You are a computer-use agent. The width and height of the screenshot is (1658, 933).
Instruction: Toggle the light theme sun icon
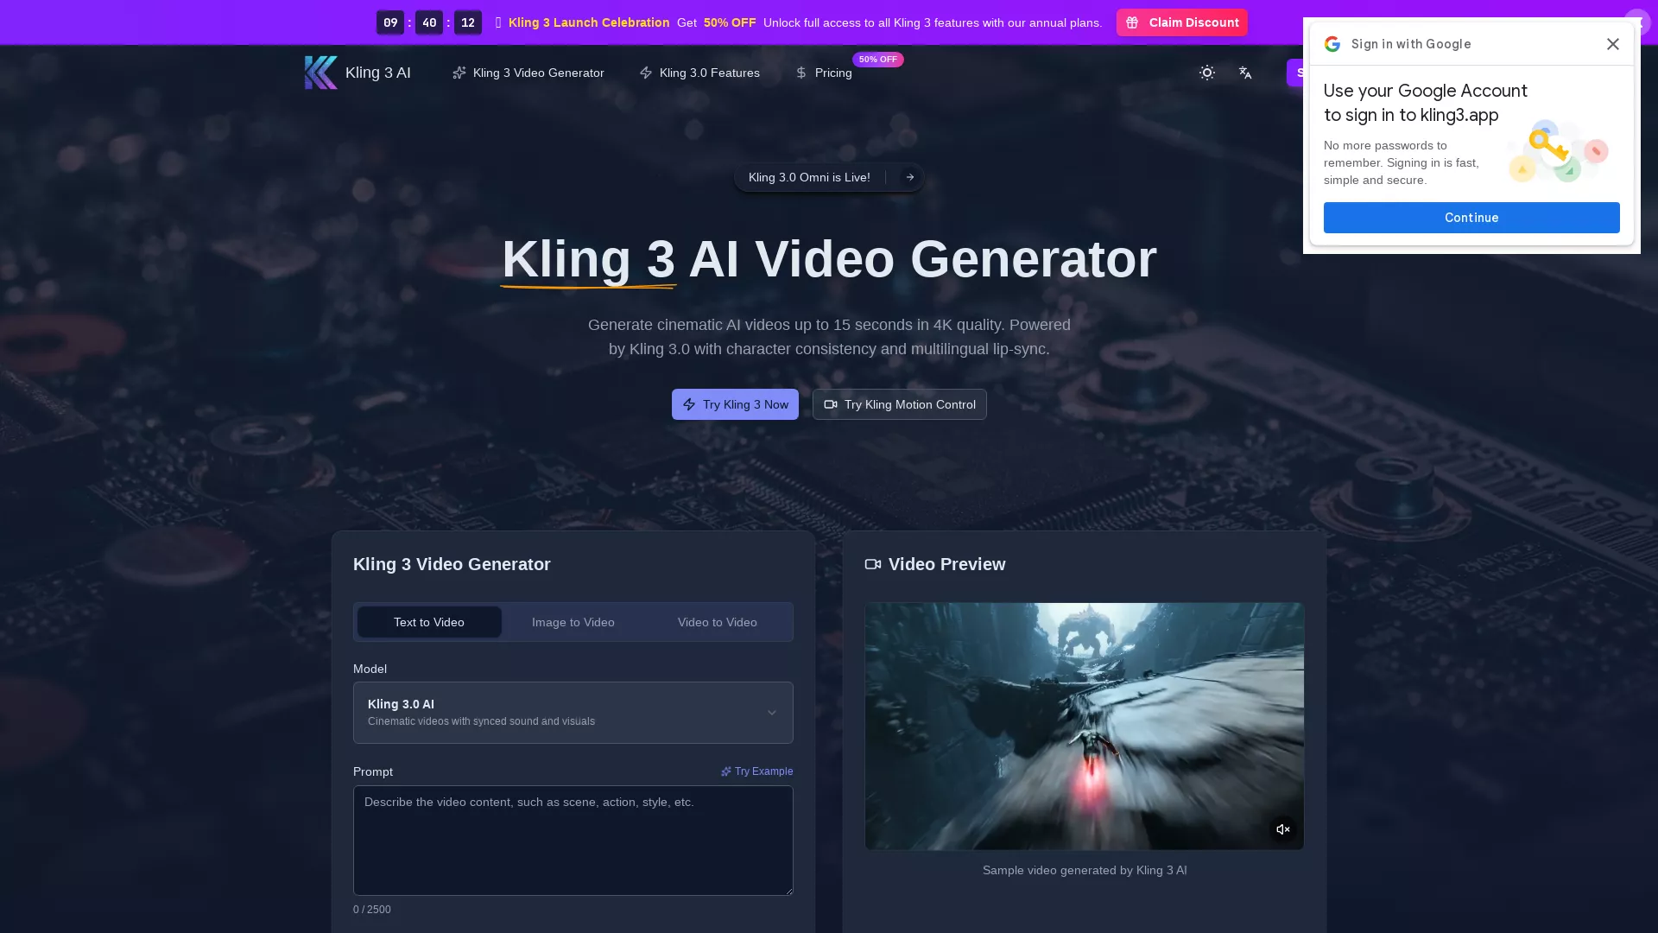tap(1206, 73)
